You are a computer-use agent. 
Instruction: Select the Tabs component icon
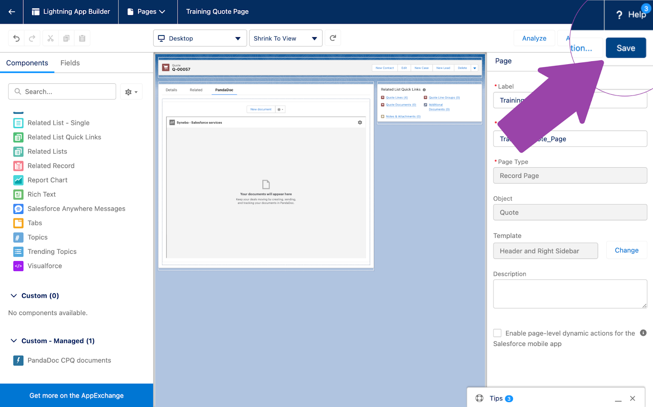18,223
